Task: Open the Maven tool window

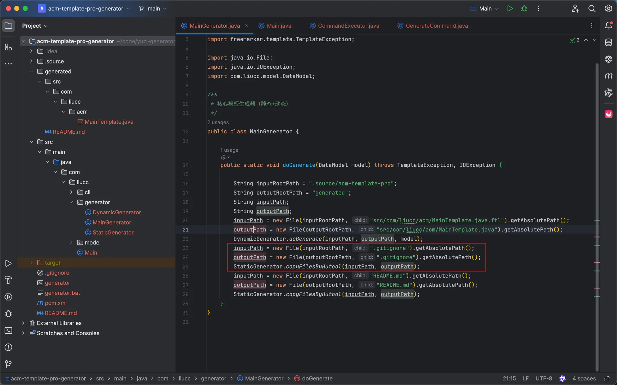Action: pos(608,76)
